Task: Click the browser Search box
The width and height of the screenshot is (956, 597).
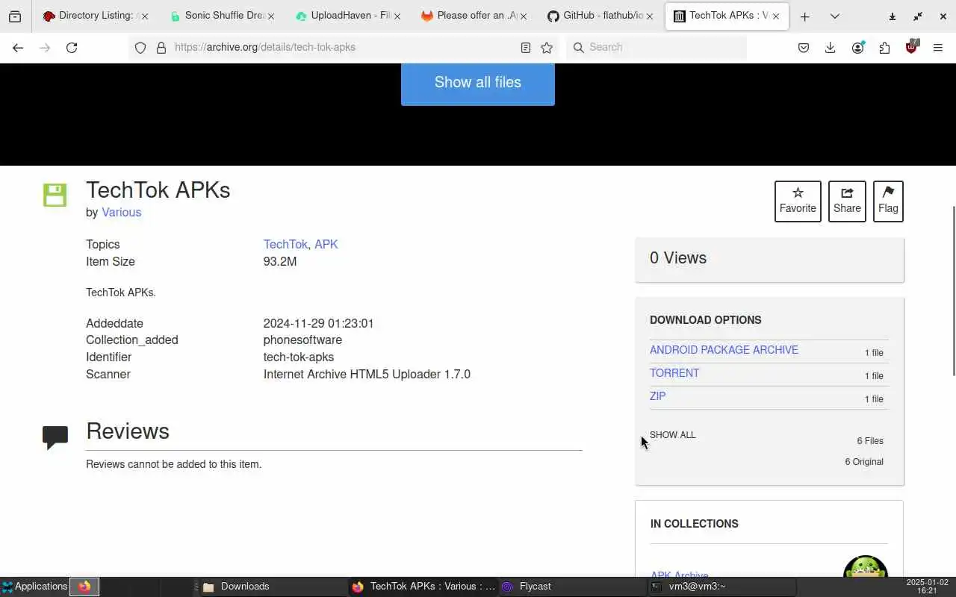Action: pyautogui.click(x=656, y=47)
